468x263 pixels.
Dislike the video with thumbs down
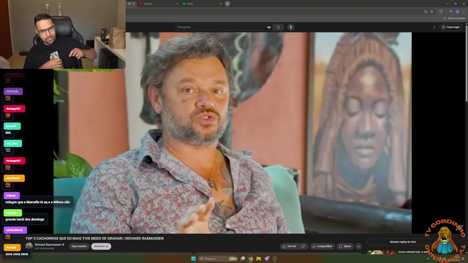(303, 246)
